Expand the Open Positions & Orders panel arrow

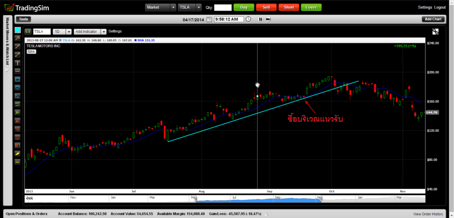(266, 214)
